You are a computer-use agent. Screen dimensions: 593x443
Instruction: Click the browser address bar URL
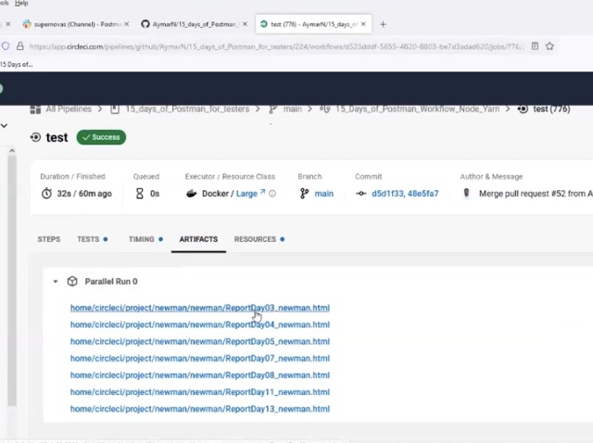[276, 46]
